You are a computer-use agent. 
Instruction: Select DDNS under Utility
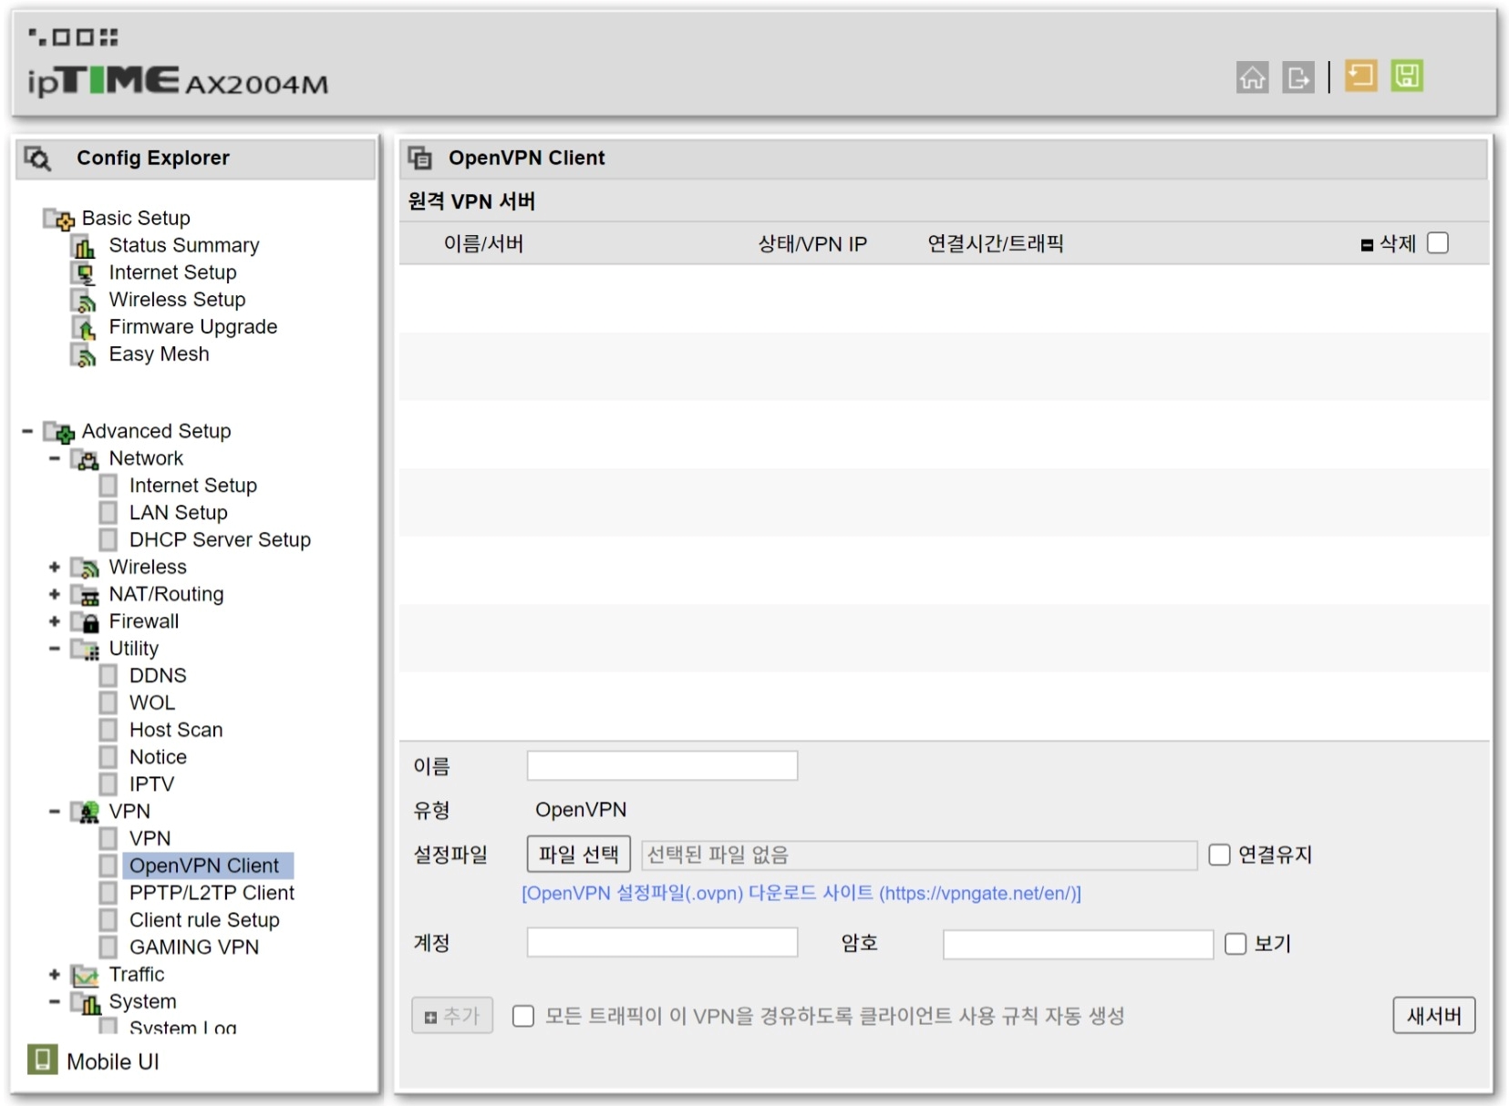tap(158, 676)
